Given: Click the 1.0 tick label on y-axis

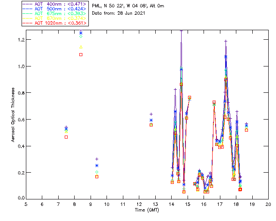Looking at the screenshot, I should (21, 66).
